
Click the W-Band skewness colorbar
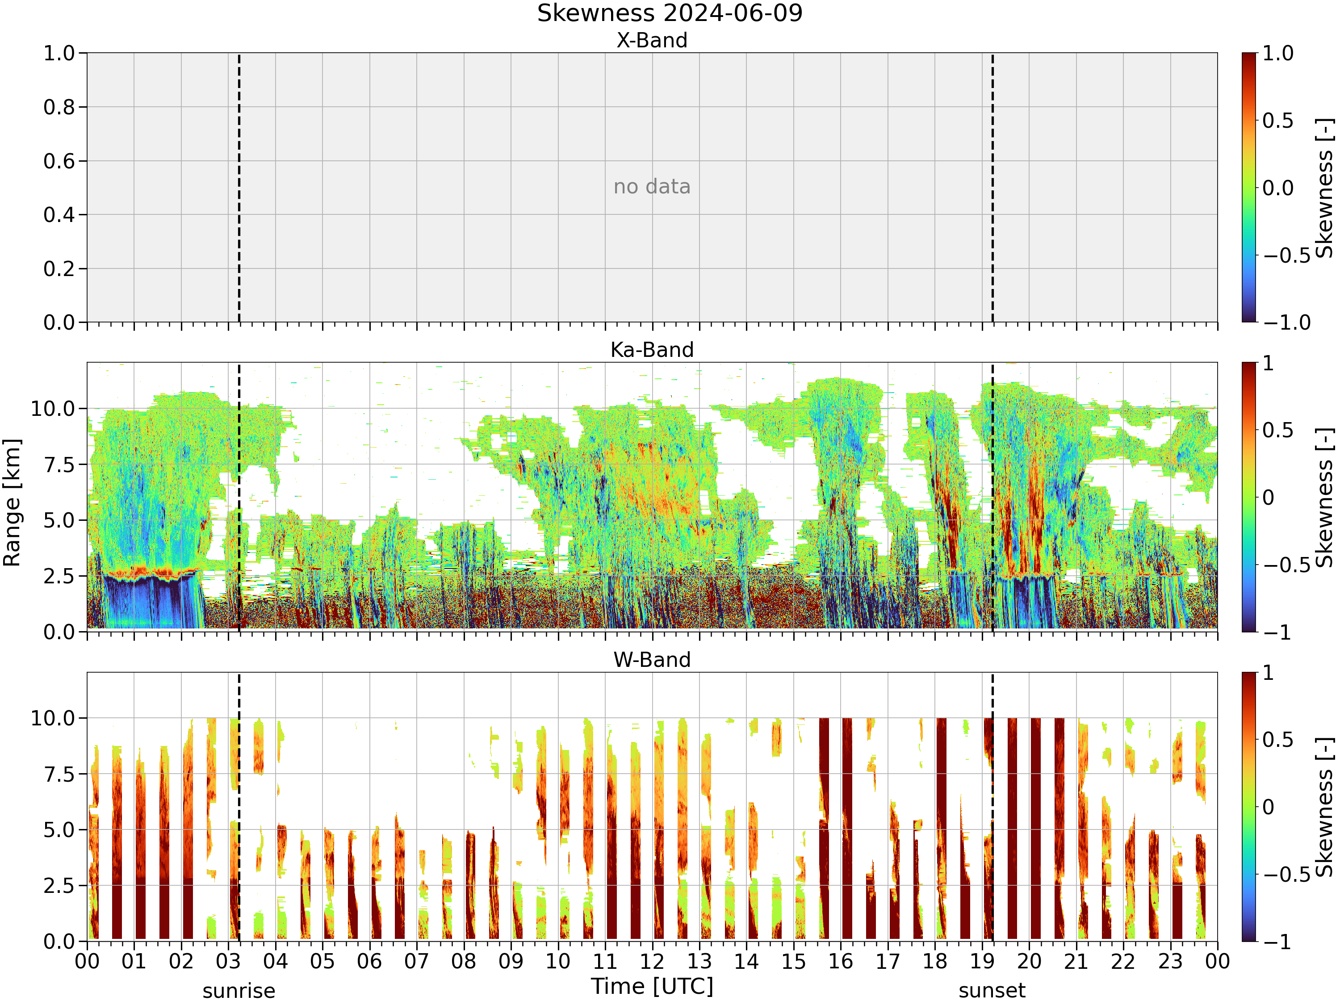(1249, 807)
